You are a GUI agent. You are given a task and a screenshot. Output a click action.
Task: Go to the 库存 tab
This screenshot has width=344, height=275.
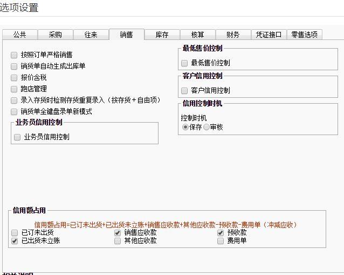tap(162, 35)
